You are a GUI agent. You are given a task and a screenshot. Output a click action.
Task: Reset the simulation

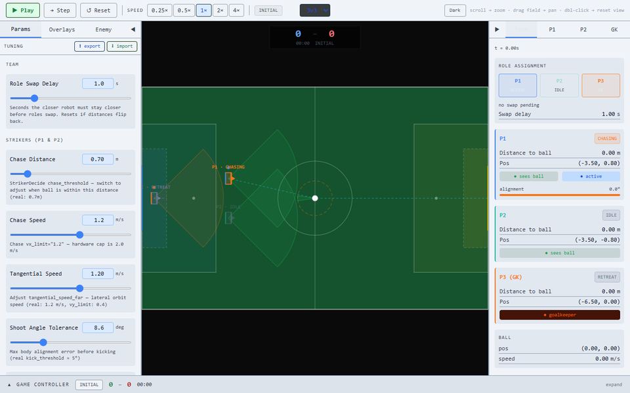98,10
